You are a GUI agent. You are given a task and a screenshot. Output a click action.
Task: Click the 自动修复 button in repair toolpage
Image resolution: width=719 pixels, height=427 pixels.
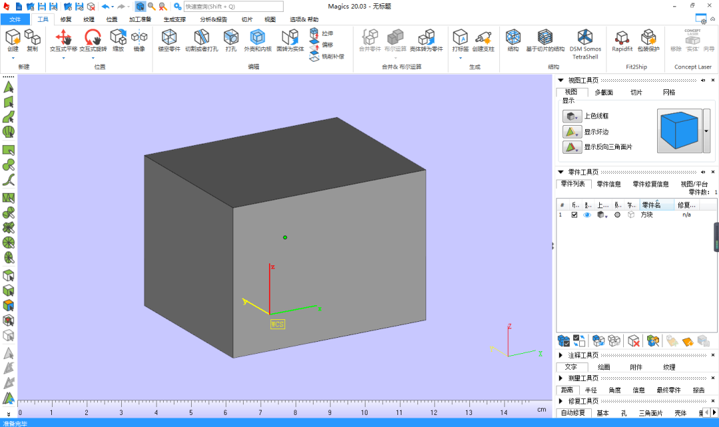click(573, 412)
